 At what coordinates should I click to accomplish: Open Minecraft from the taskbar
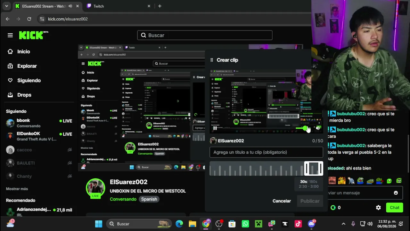click(x=258, y=224)
